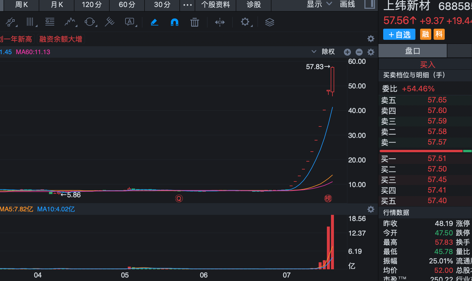
Task: Click the 融 margin badge
Action: [425, 34]
